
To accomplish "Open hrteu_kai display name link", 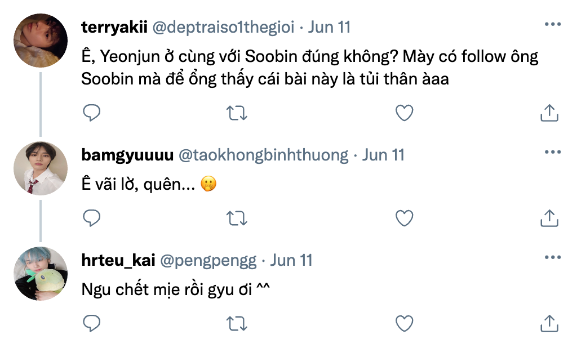I will (x=118, y=261).
